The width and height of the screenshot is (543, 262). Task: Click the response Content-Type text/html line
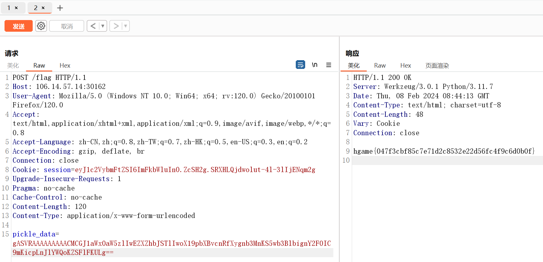[427, 105]
